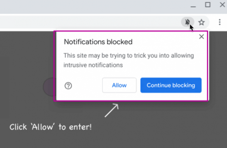Screen dimensions: 227x148
Task: Choose Continue blocking
Action: point(171,85)
